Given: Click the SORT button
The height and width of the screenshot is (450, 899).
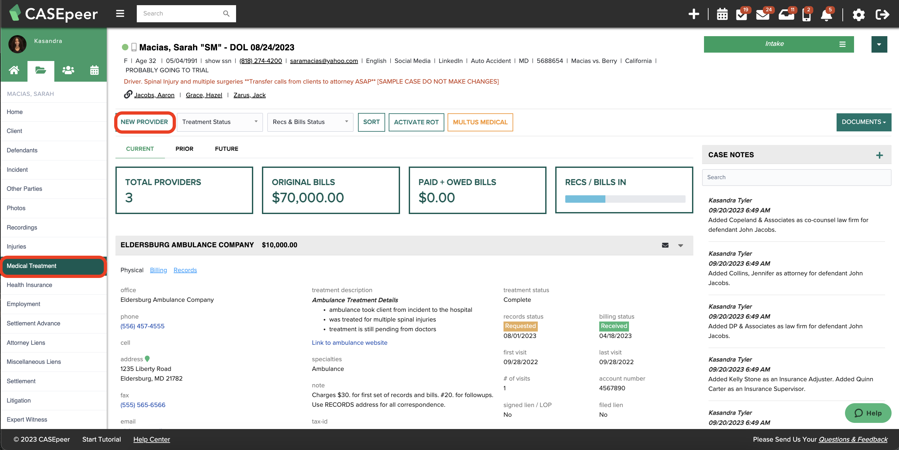Looking at the screenshot, I should 371,122.
